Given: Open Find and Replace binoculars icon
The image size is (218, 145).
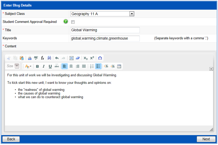Looking at the screenshot, I should click(49, 58).
